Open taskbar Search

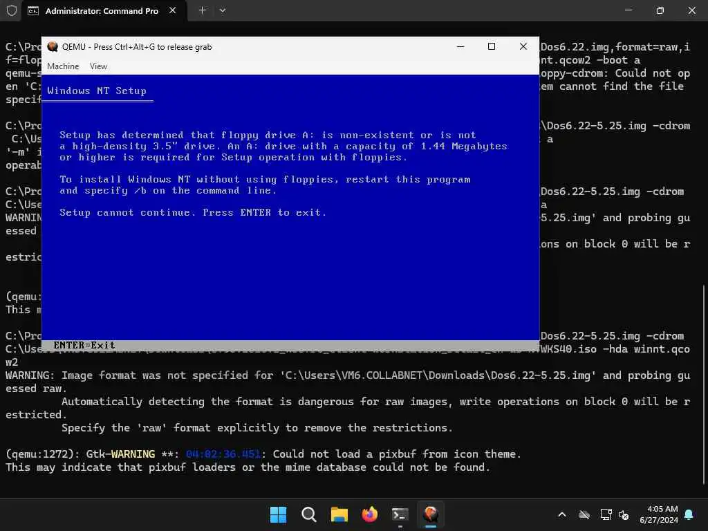(309, 514)
